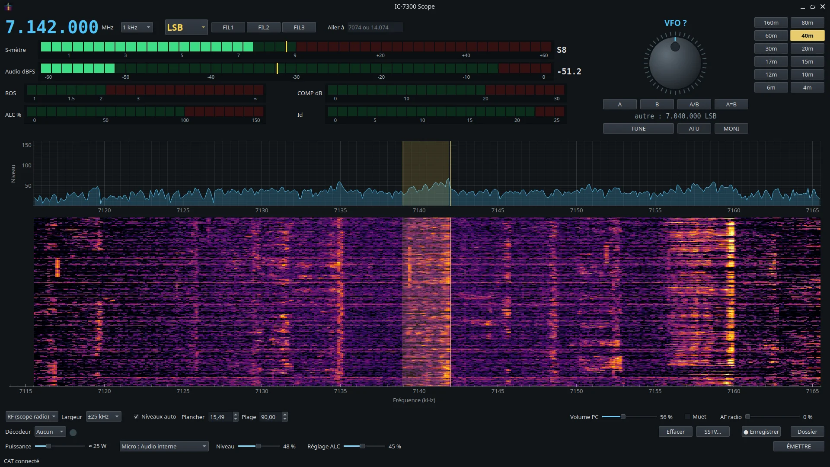
Task: Open the SSTV... dialog
Action: tap(712, 432)
